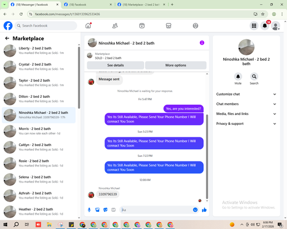This screenshot has width=287, height=229.
Task: Click the chat header listing thumbnail avatar
Action: click(92, 43)
